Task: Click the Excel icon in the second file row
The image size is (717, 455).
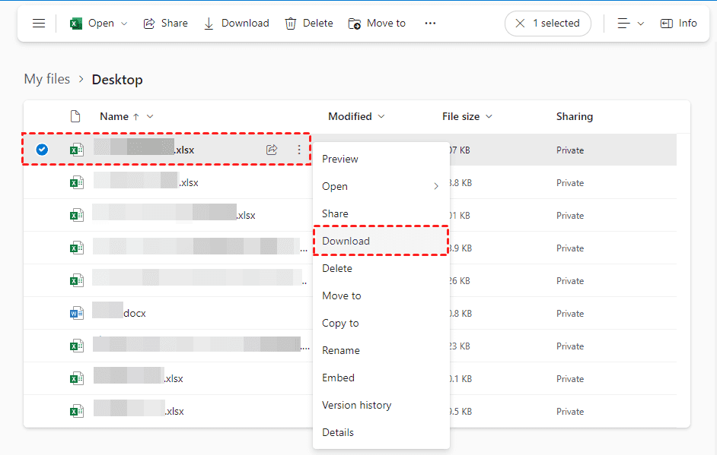Action: 76,182
